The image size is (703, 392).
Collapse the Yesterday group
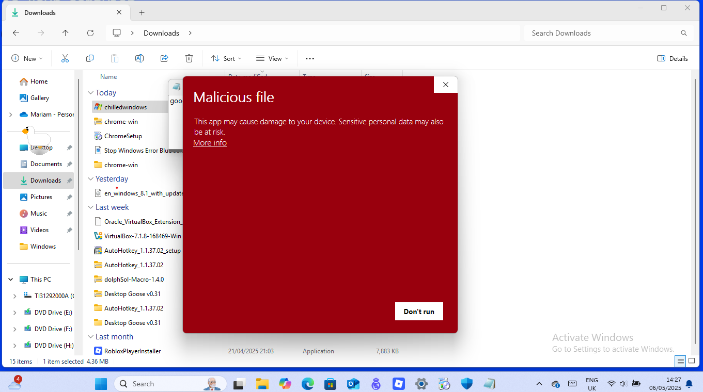(x=90, y=179)
